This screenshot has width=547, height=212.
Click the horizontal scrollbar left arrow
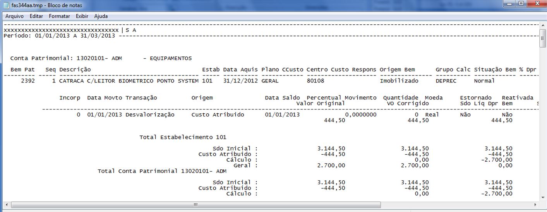[x=6, y=205]
